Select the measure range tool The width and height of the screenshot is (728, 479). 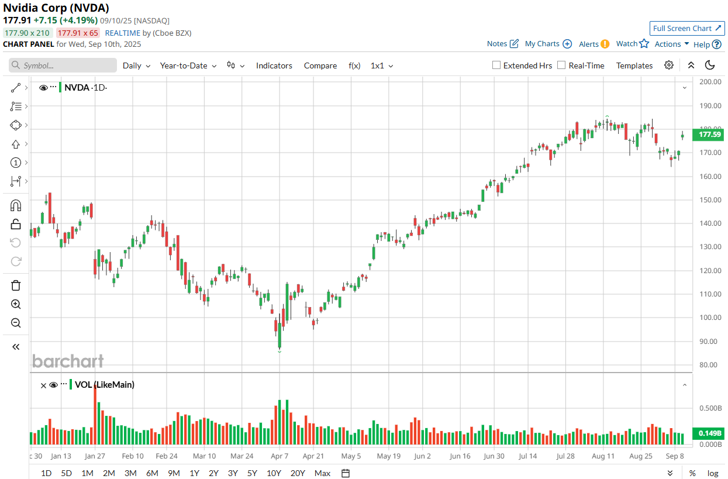pyautogui.click(x=16, y=181)
